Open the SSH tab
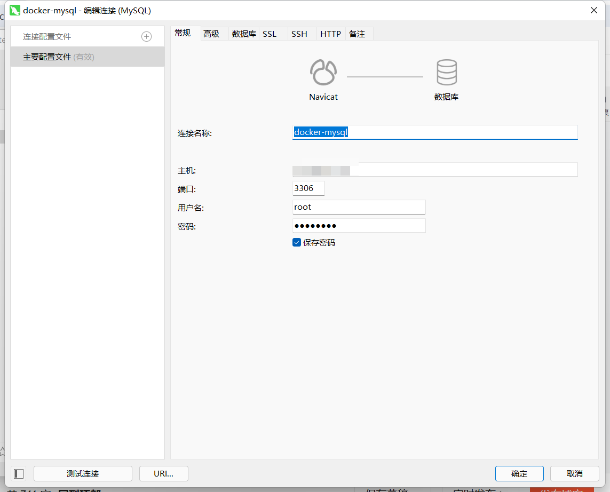 click(299, 34)
